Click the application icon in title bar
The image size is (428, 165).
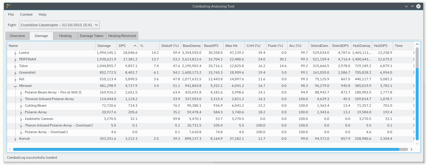9,6
